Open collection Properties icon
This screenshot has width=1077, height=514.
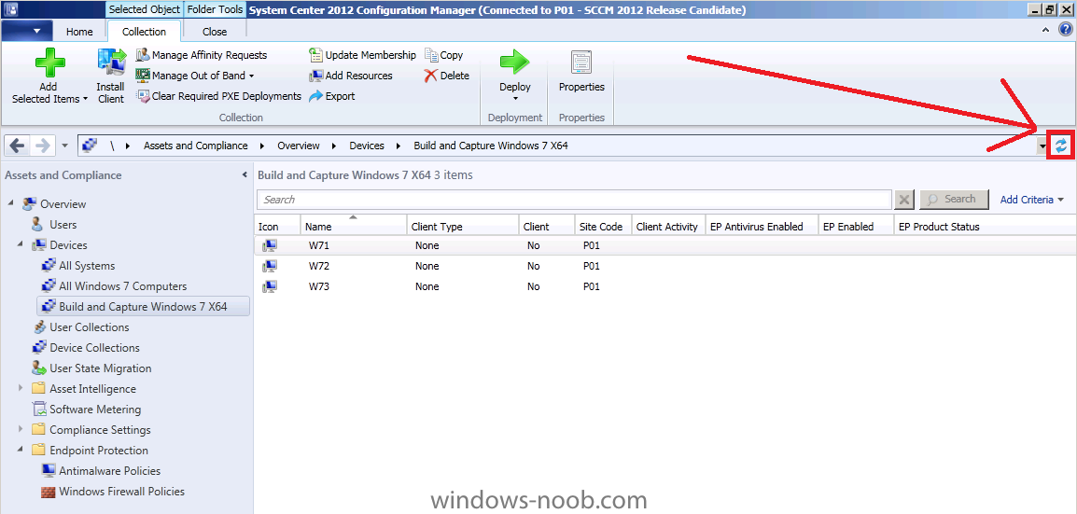click(581, 63)
